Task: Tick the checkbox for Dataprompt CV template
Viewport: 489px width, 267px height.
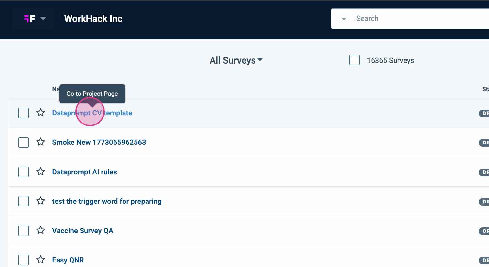Action: click(x=24, y=113)
